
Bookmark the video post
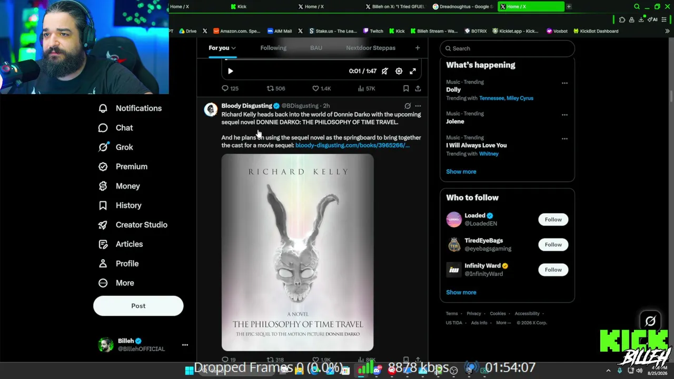click(406, 88)
